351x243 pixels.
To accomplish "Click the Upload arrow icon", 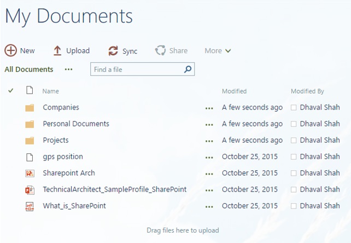I will click(x=57, y=50).
